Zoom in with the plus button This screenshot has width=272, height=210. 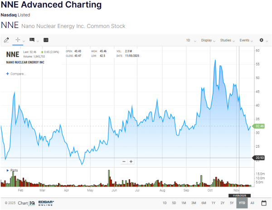[131, 161]
